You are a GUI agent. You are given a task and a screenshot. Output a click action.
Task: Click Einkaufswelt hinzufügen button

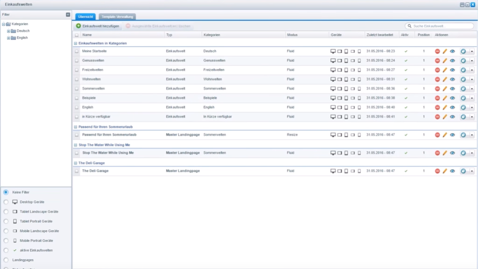click(x=98, y=26)
